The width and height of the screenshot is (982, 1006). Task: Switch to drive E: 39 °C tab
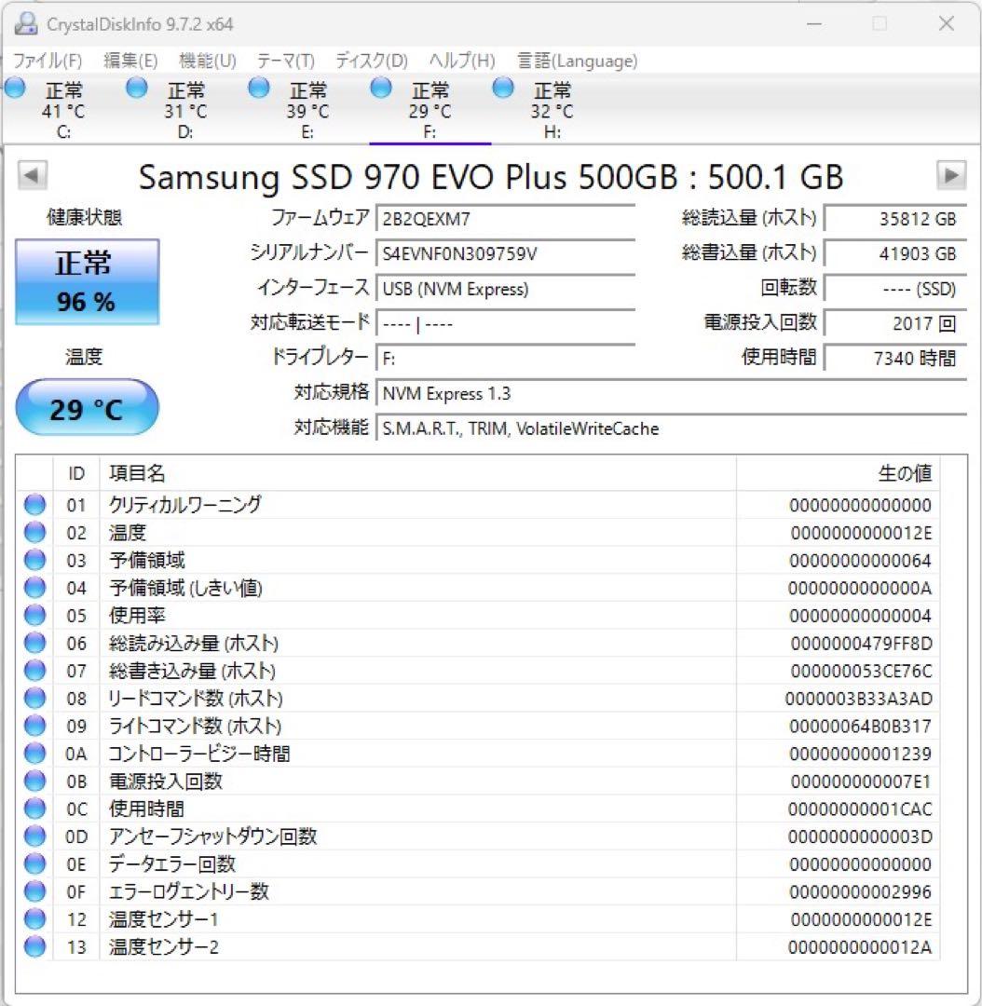[x=307, y=110]
